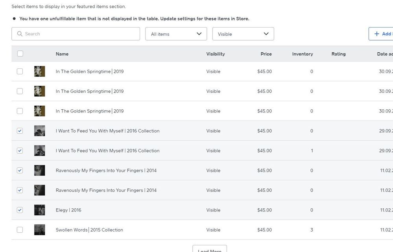Sort by the Date added column header
Image resolution: width=393 pixels, height=252 pixels.
point(384,54)
